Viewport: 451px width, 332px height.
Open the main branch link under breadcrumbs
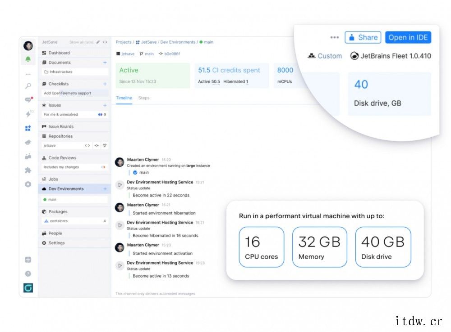click(147, 54)
